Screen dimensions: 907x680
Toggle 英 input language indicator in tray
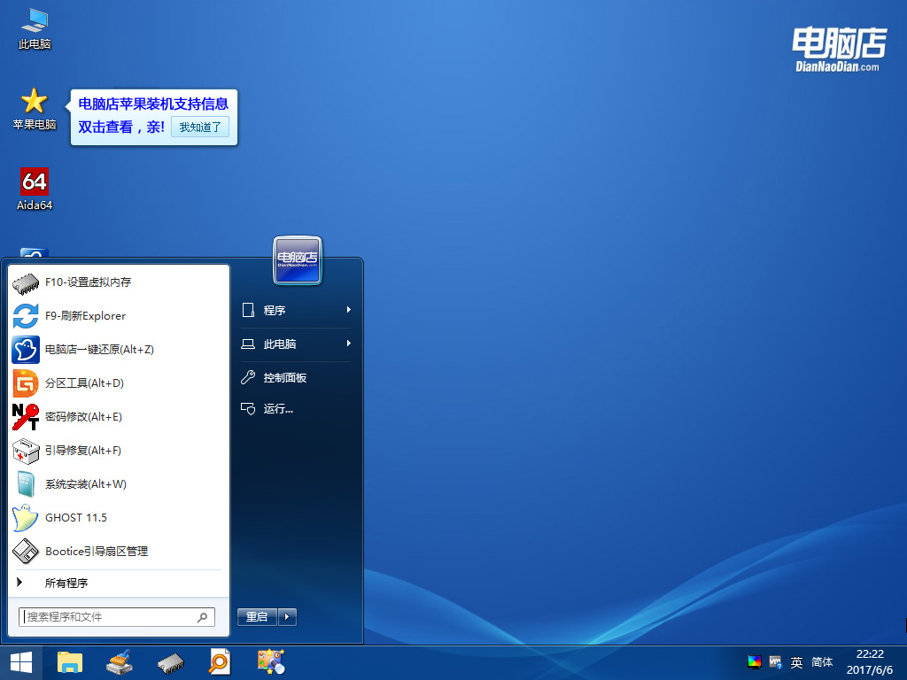796,662
